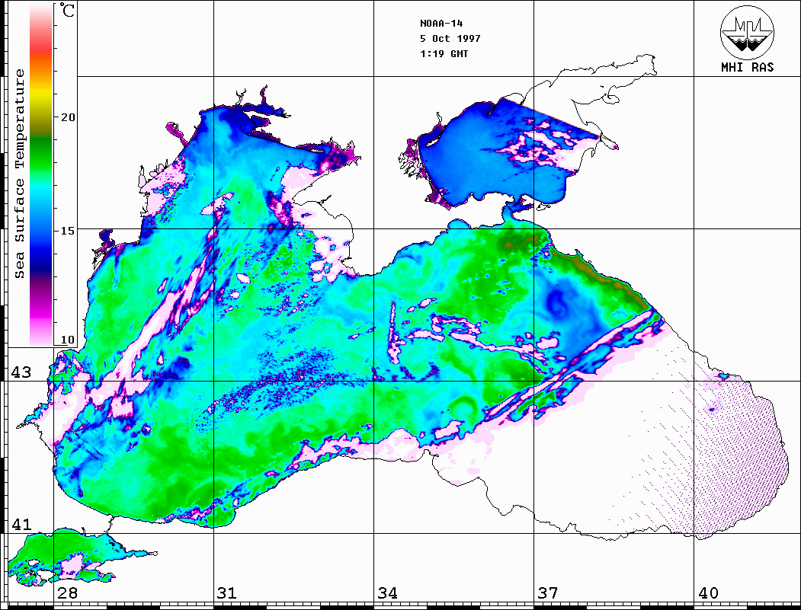Screen dimensions: 801x610
Task: Click the longitude label '34'
Action: coord(387,592)
